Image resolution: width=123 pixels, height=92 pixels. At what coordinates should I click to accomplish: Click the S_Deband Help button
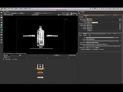pyautogui.click(x=89, y=30)
